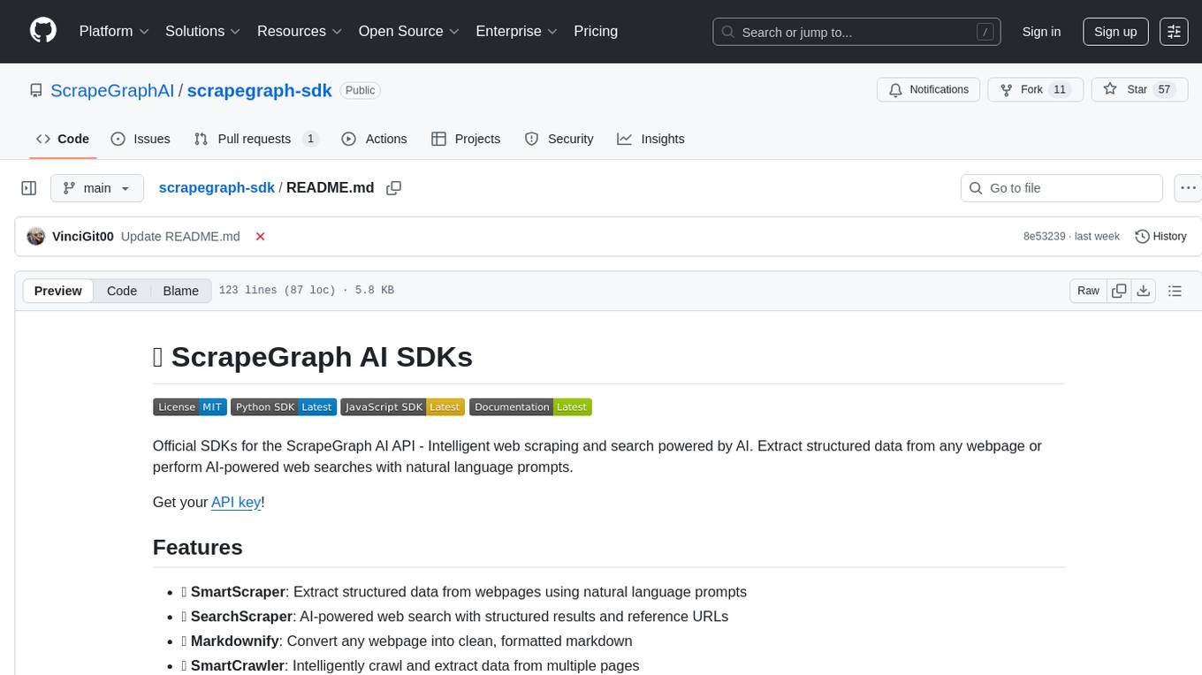The image size is (1202, 675).
Task: Open the file History
Action: coord(1160,236)
